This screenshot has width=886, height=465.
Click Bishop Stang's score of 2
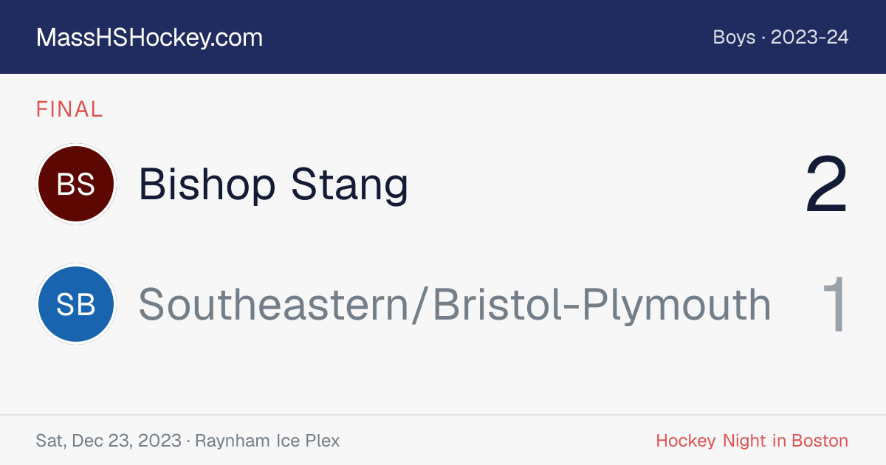tap(826, 185)
